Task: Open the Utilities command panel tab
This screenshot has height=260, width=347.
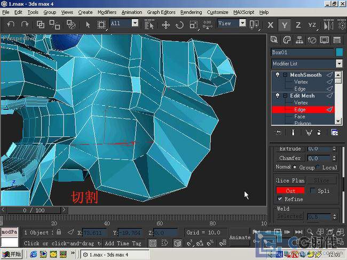Action: tap(337, 40)
